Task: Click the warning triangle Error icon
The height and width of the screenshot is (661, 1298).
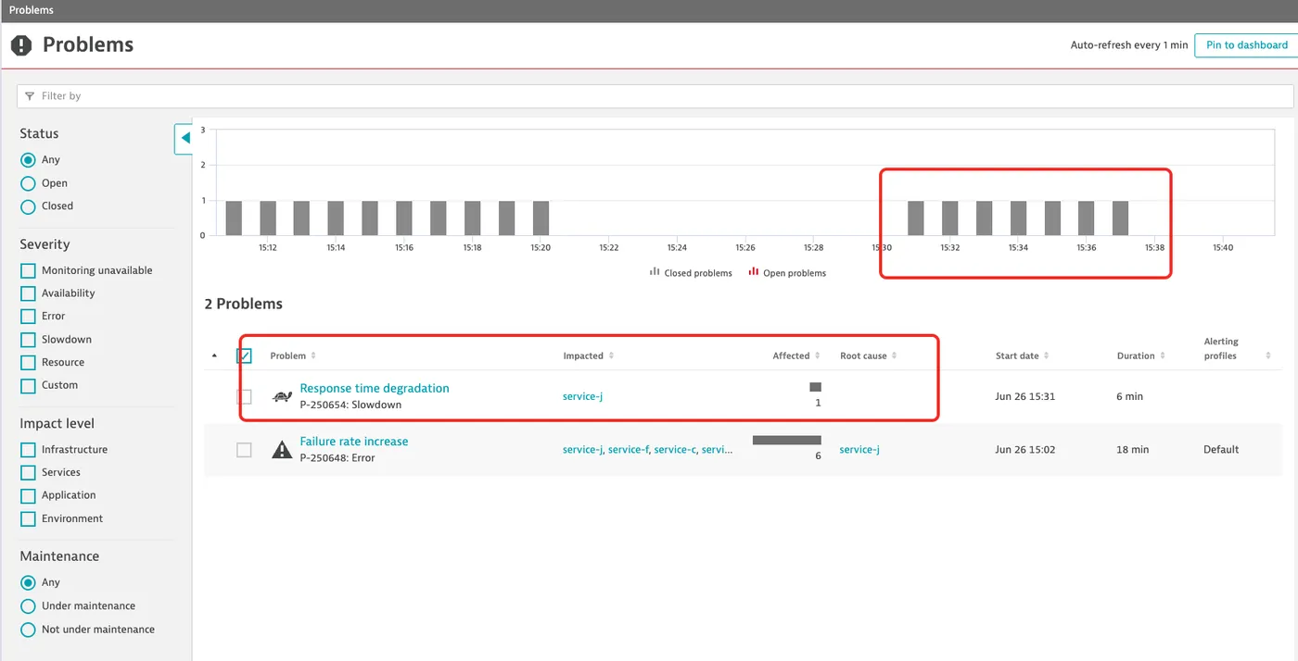Action: click(282, 450)
